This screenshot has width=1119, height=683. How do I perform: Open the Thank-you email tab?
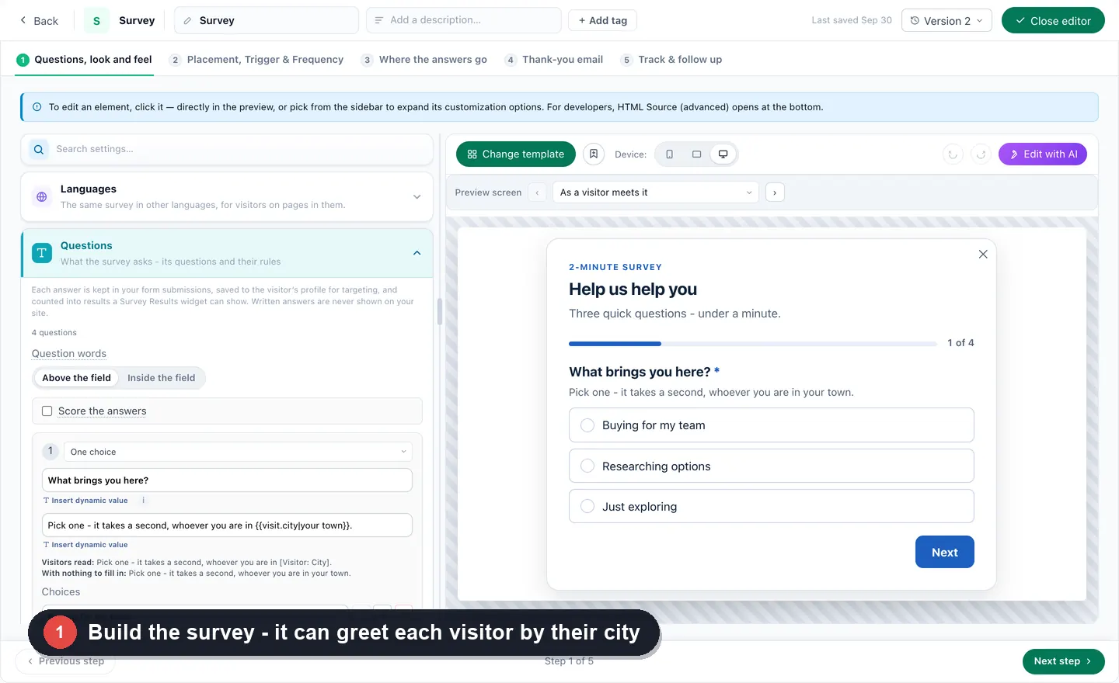click(554, 60)
